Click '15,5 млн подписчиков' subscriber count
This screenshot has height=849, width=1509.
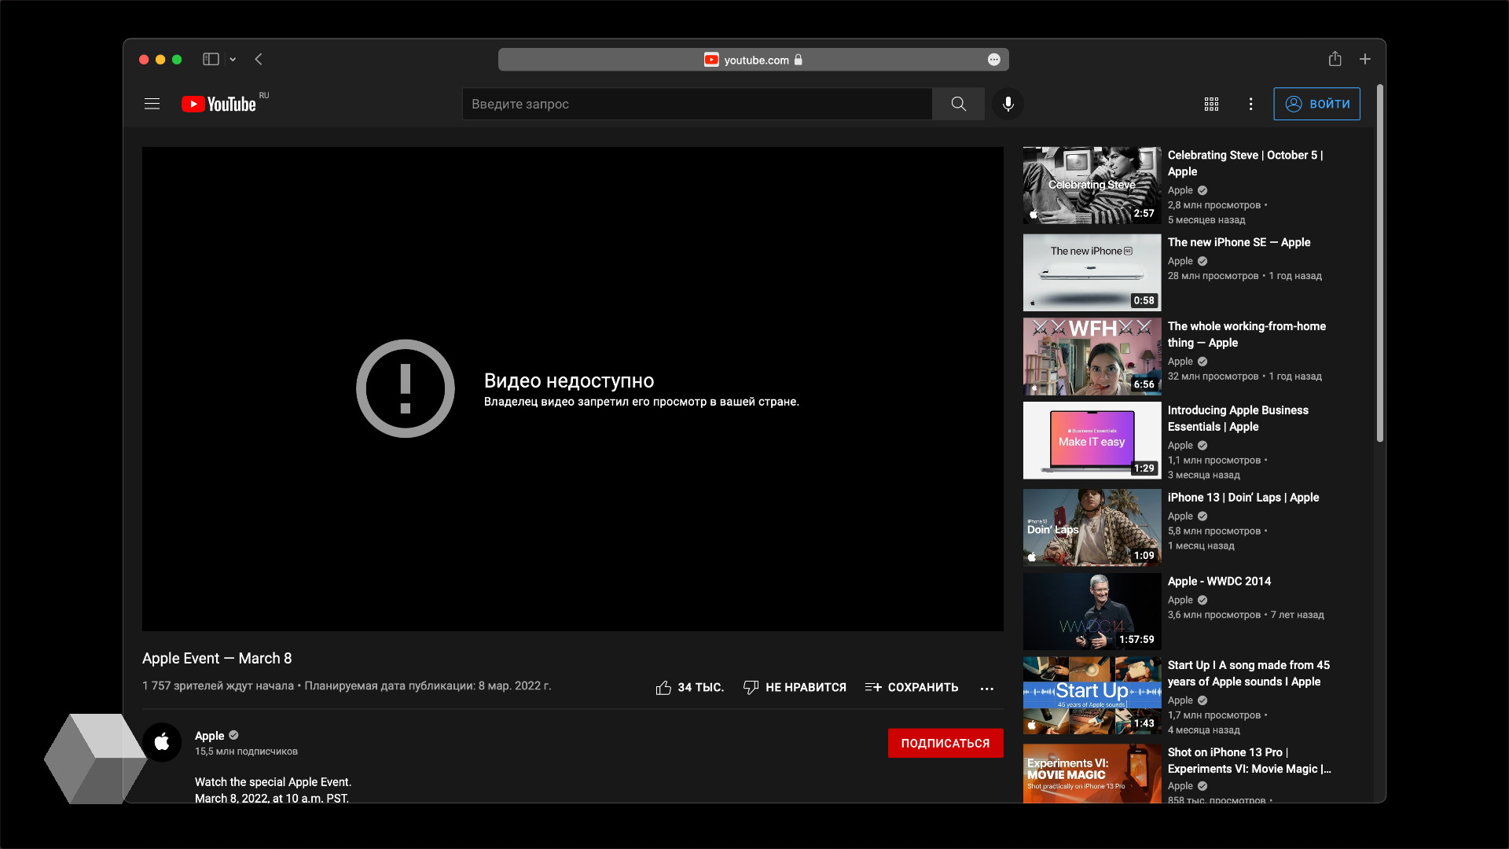coord(246,752)
